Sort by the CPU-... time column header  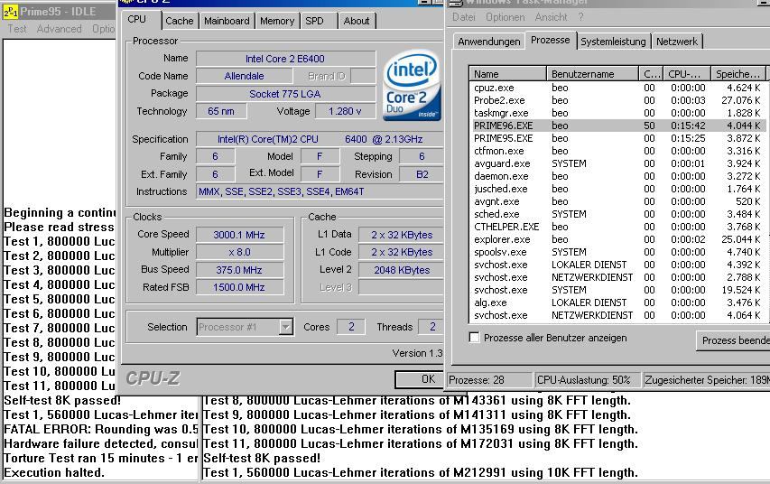click(687, 74)
